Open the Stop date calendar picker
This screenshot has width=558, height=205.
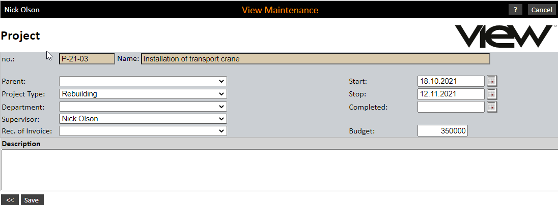tap(492, 94)
